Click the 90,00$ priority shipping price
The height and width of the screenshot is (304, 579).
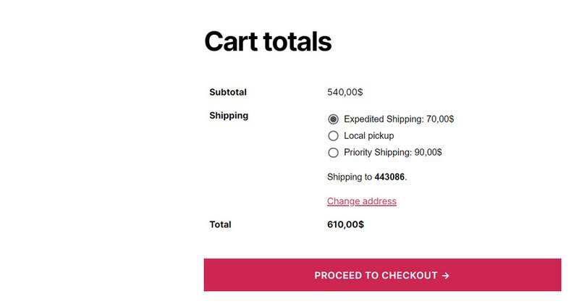pos(428,152)
